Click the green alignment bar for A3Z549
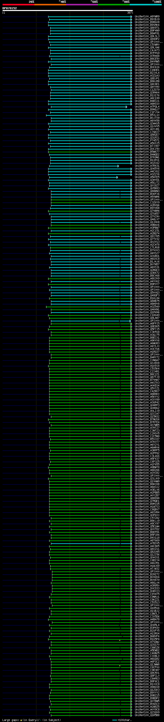164x722 pixels. coord(89,307)
